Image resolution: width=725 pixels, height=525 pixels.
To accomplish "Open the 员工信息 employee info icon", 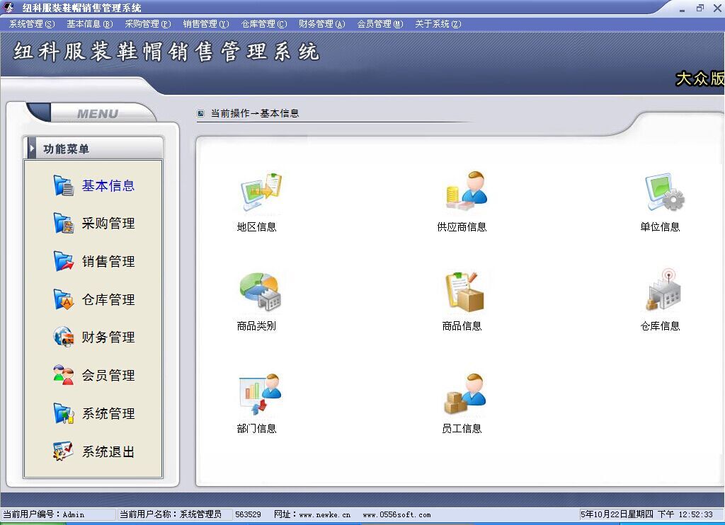I will point(464,394).
